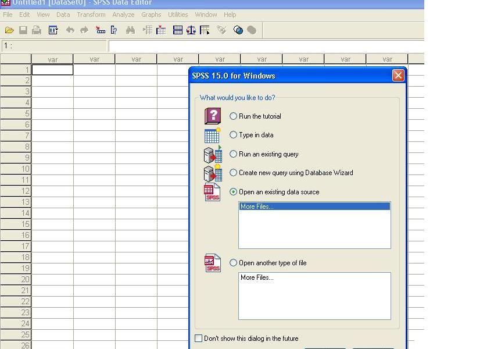Open the File menu
Viewport: 494px width, 349px height.
pos(8,15)
